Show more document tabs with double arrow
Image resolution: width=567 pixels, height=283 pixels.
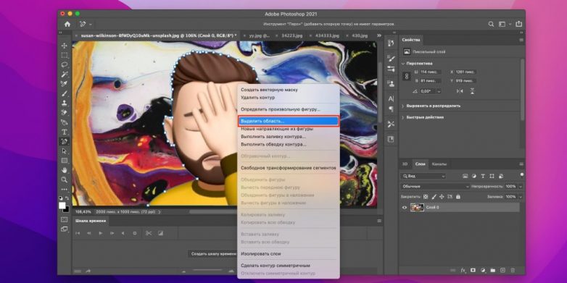(x=379, y=35)
